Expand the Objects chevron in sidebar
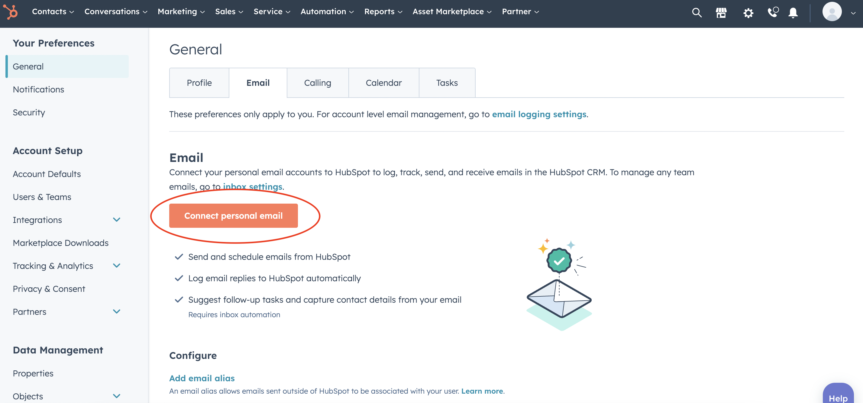863x403 pixels. [x=117, y=396]
